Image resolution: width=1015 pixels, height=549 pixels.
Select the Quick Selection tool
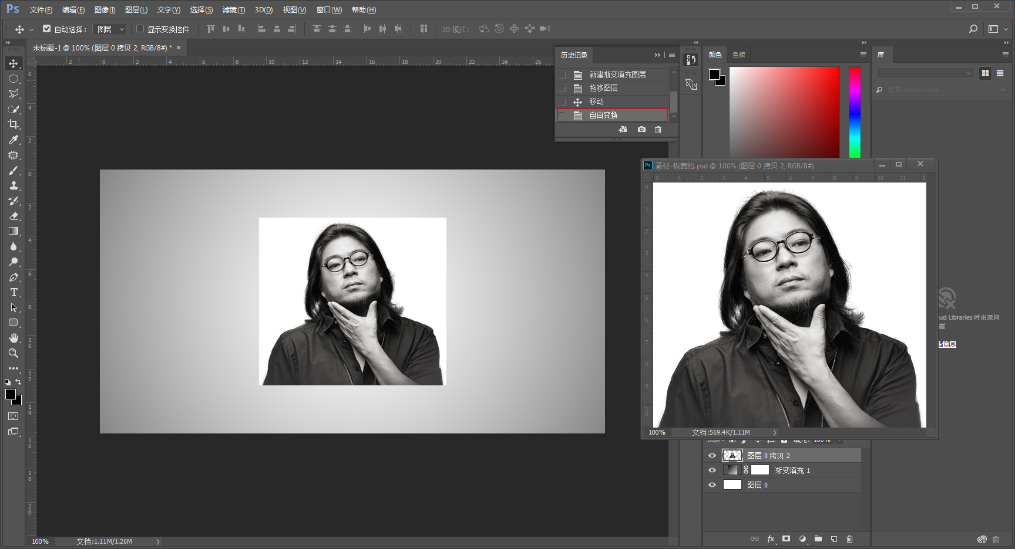14,109
